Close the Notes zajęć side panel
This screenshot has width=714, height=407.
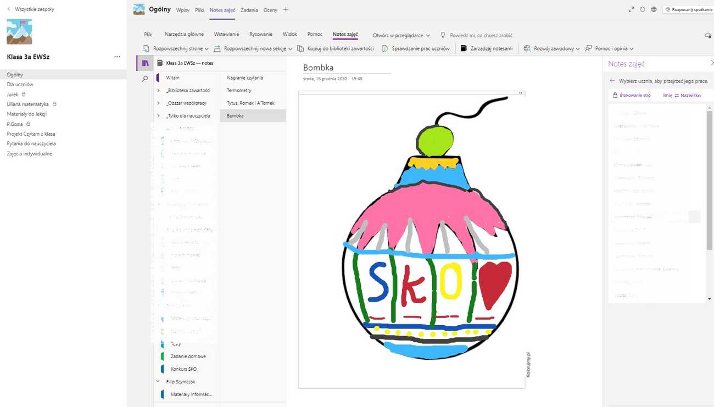tap(712, 64)
